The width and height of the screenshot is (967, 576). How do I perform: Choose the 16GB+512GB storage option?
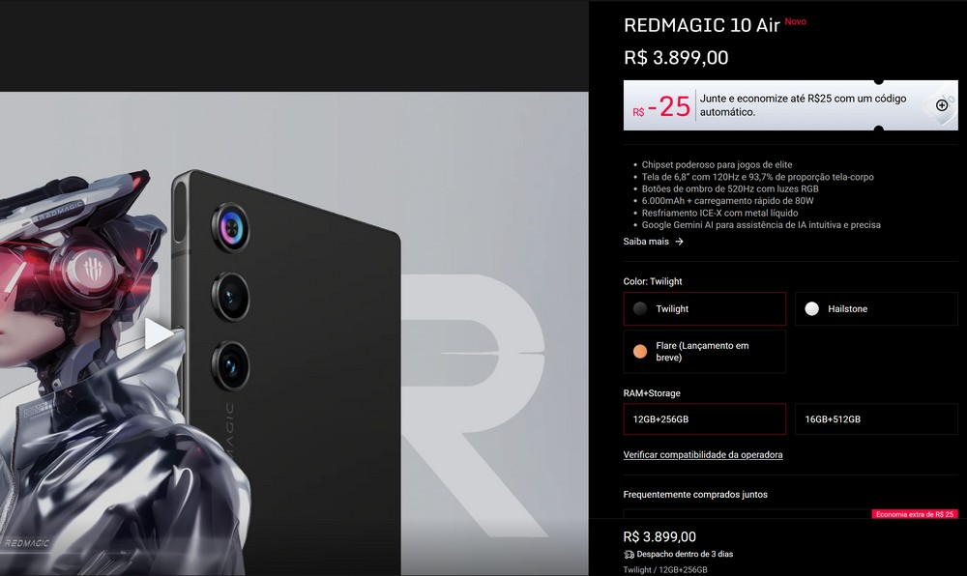point(876,418)
